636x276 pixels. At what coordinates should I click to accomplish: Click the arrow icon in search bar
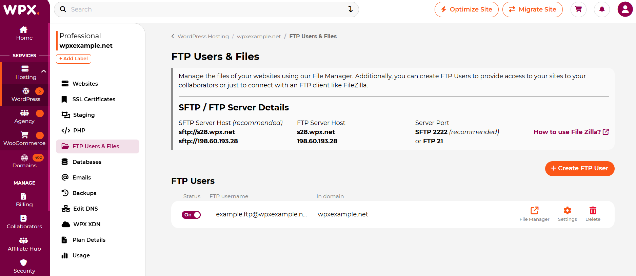[x=351, y=9]
